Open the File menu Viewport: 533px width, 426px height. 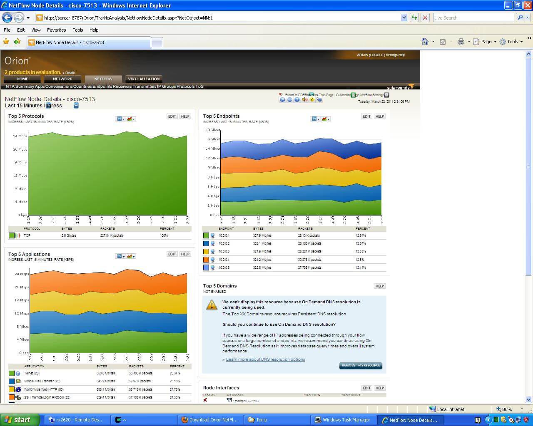pyautogui.click(x=7, y=30)
